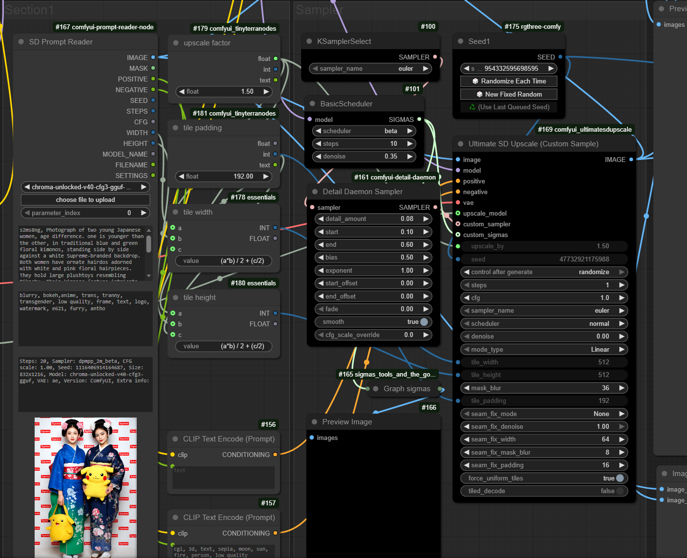
Task: Decrease denoise value in BasicScheduler
Action: pos(318,157)
